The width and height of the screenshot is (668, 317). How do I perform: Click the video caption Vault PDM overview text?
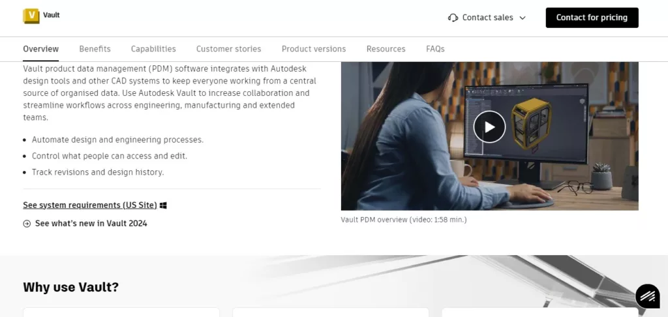coord(403,220)
